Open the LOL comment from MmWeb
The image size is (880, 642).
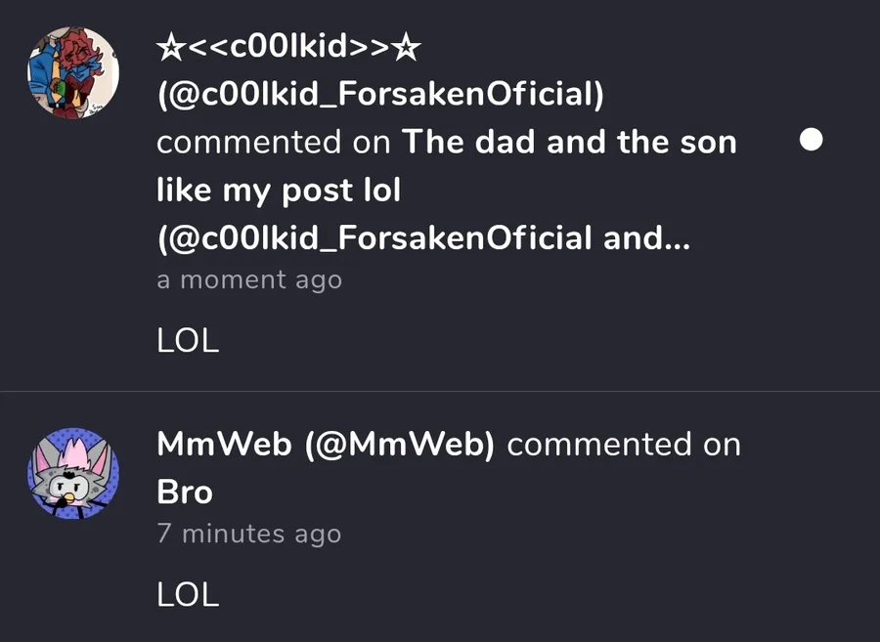[x=188, y=593]
